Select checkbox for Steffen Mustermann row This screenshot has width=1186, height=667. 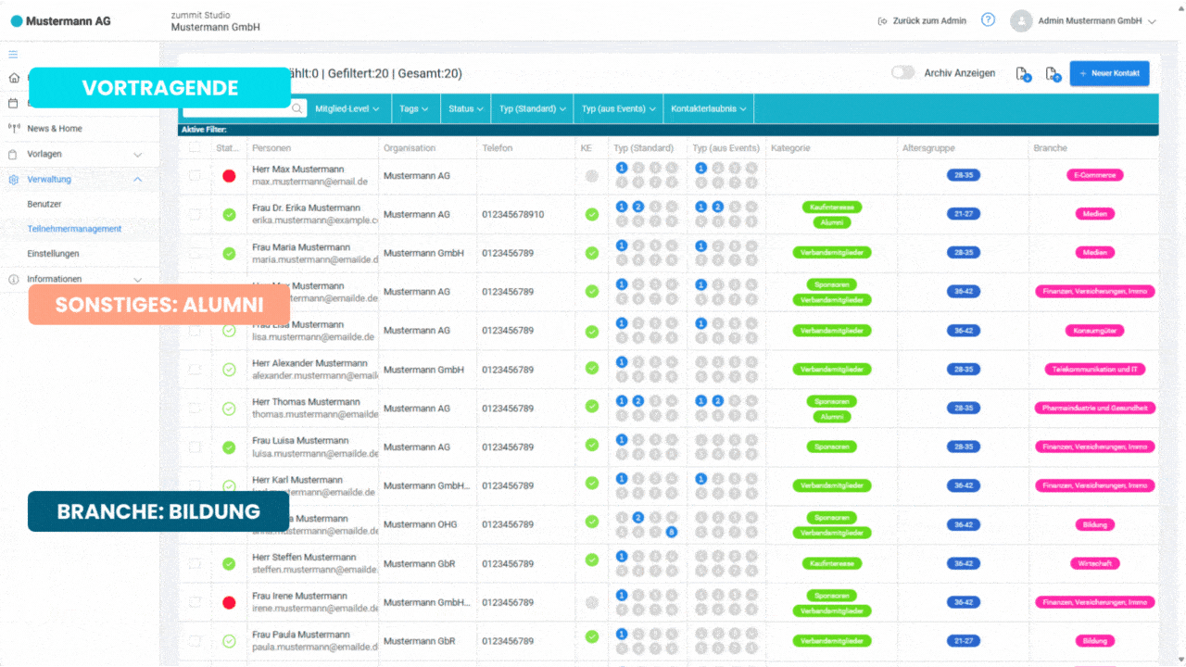pos(195,563)
